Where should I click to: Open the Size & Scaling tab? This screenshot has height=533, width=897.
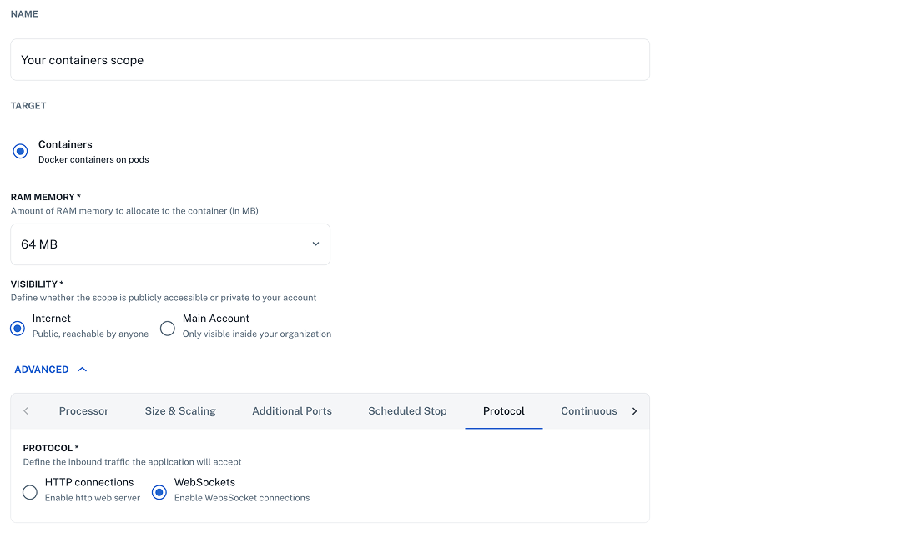pyautogui.click(x=180, y=410)
